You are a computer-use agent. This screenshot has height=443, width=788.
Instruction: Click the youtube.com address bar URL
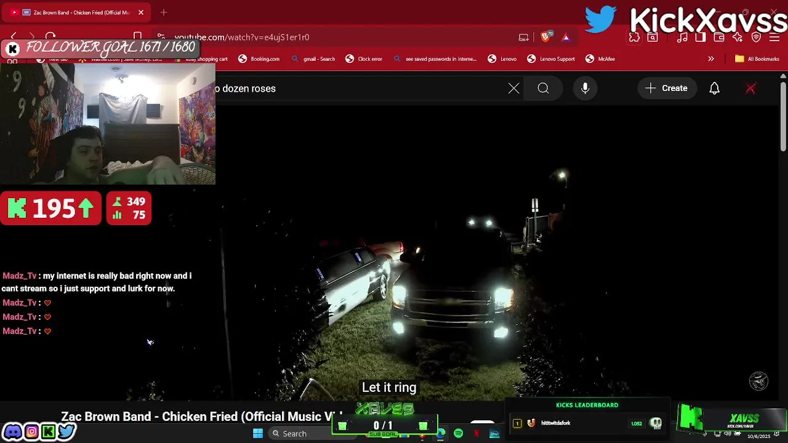click(241, 37)
